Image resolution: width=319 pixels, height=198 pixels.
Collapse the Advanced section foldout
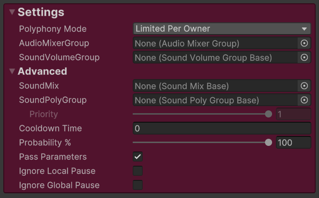click(12, 72)
